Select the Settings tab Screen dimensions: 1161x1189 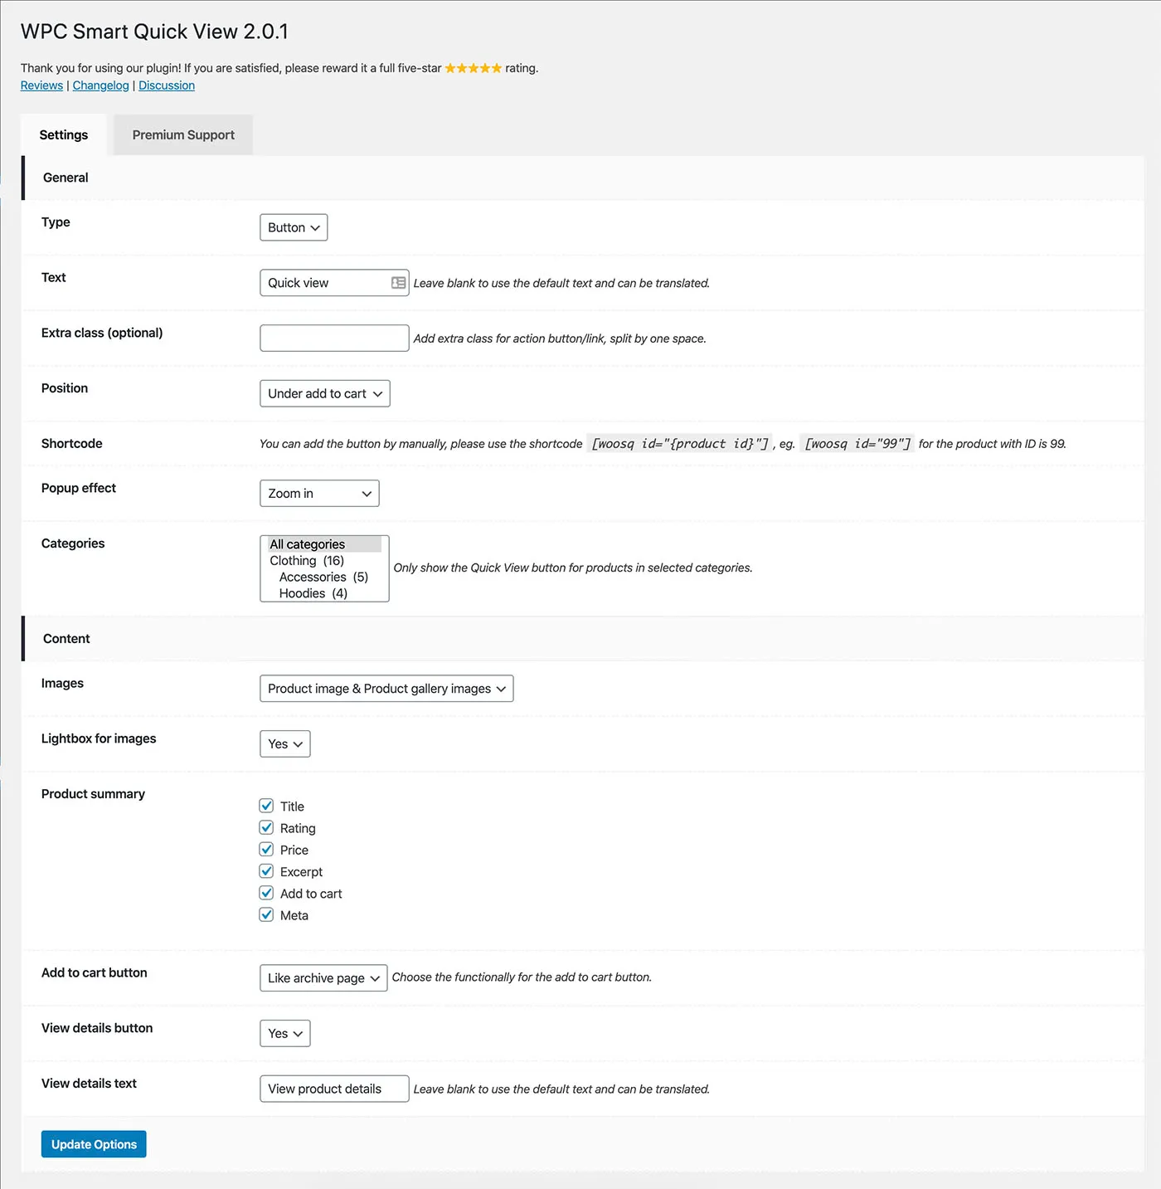pos(64,134)
